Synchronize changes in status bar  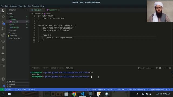pos(15,89)
